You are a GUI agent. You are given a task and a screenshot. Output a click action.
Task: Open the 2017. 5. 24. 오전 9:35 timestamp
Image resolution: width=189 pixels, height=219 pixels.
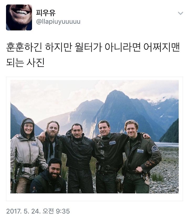coord(38,211)
